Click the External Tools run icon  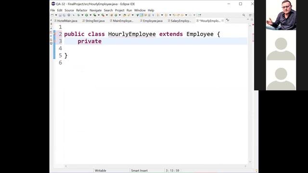coord(103,15)
